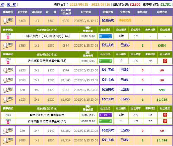Screen dimensions: 173x146
Task: Click the purple 不讓分 badge in the 2003 game row
Action: (x=106, y=115)
